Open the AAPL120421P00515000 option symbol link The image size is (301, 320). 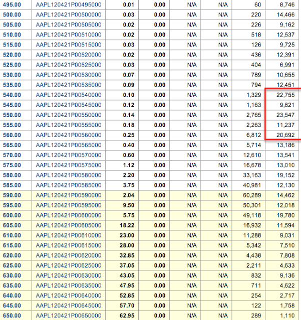[69, 44]
